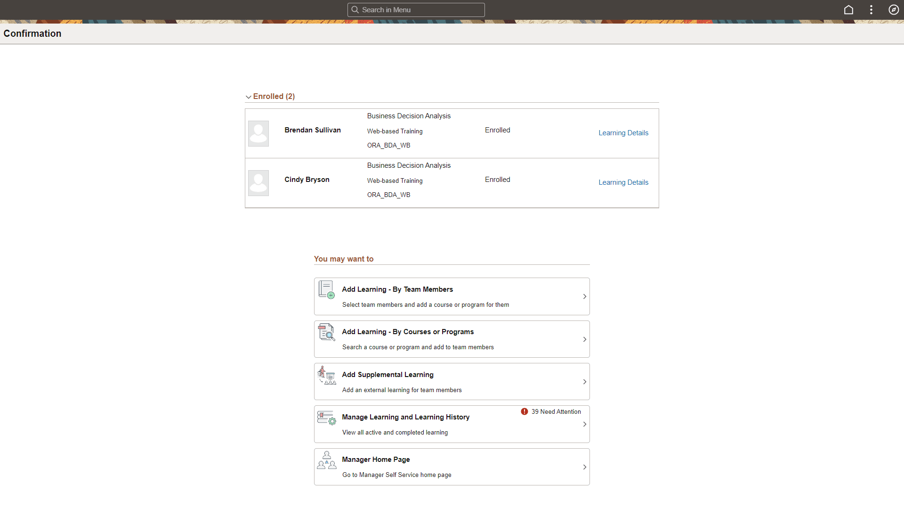Click the chevron on the Manager Home Page tile

point(584,467)
